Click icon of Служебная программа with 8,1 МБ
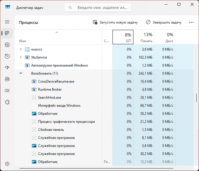This screenshot has width=199, height=171. (x=34, y=138)
